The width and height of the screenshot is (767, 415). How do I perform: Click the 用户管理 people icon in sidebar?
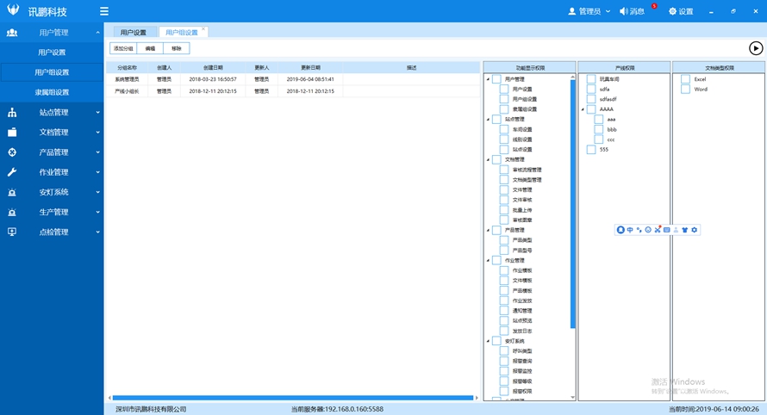coord(12,33)
